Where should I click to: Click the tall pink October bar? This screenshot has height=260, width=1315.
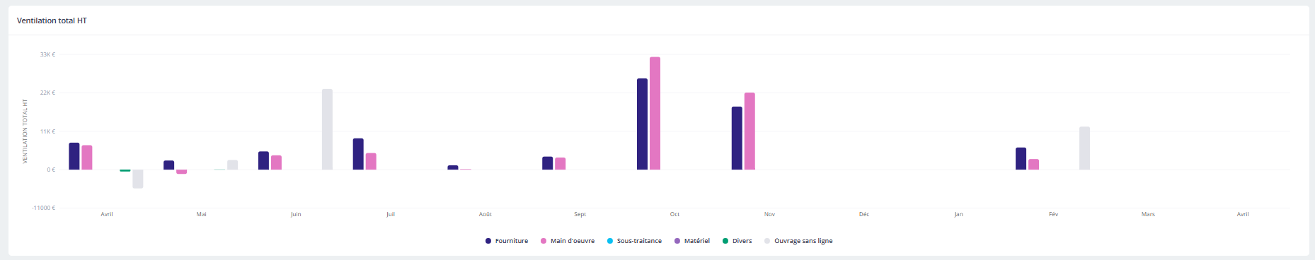[x=655, y=113]
